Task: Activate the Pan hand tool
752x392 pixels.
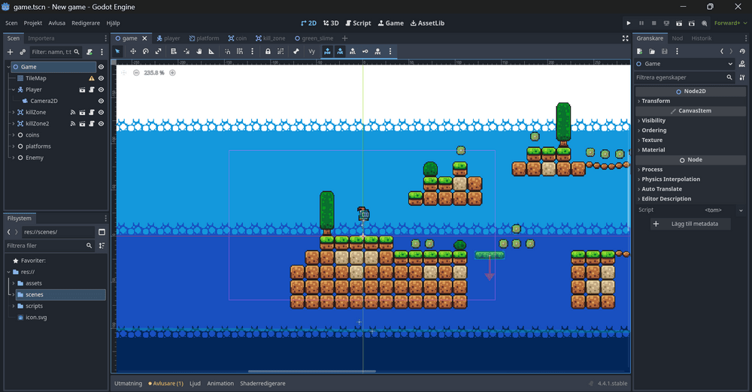Action: (x=199, y=51)
